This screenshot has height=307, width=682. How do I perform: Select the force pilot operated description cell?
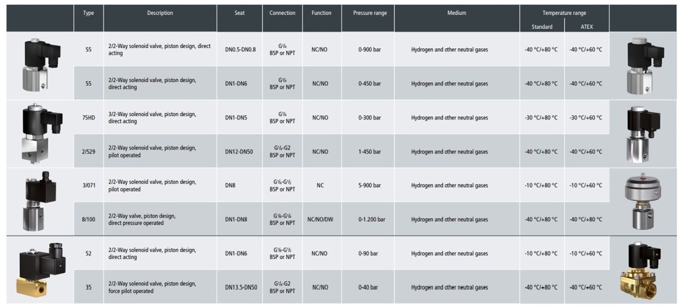(x=152, y=287)
